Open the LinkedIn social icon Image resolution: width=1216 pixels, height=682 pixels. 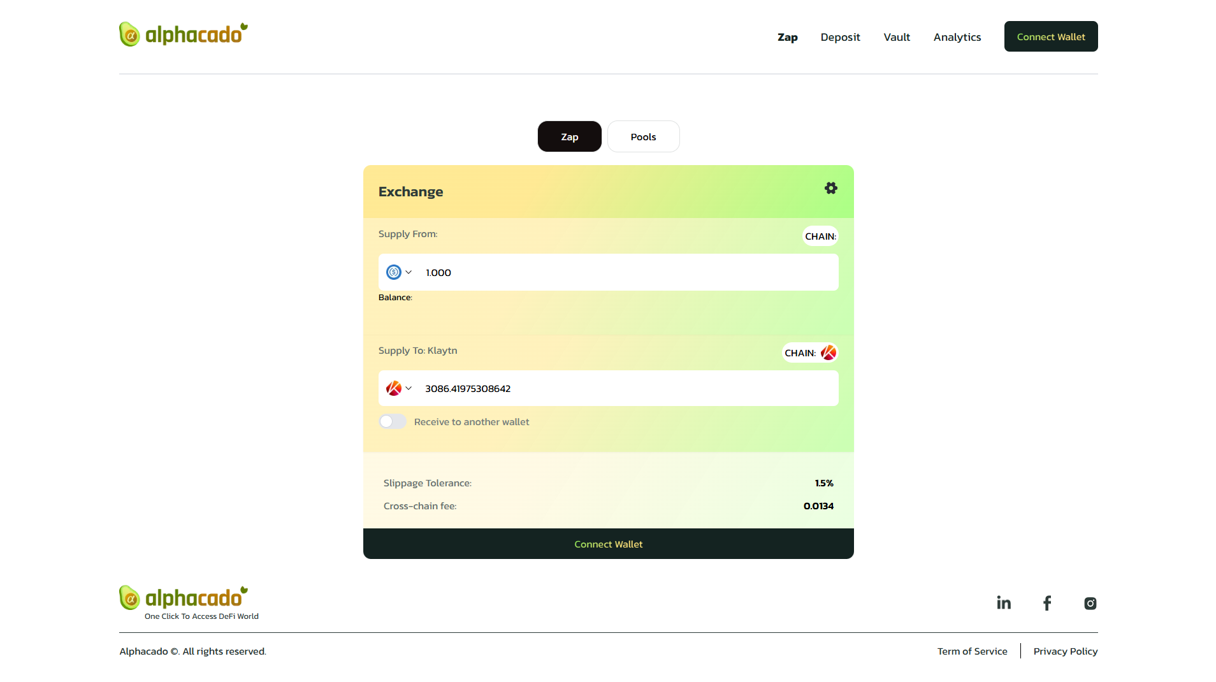tap(1003, 603)
